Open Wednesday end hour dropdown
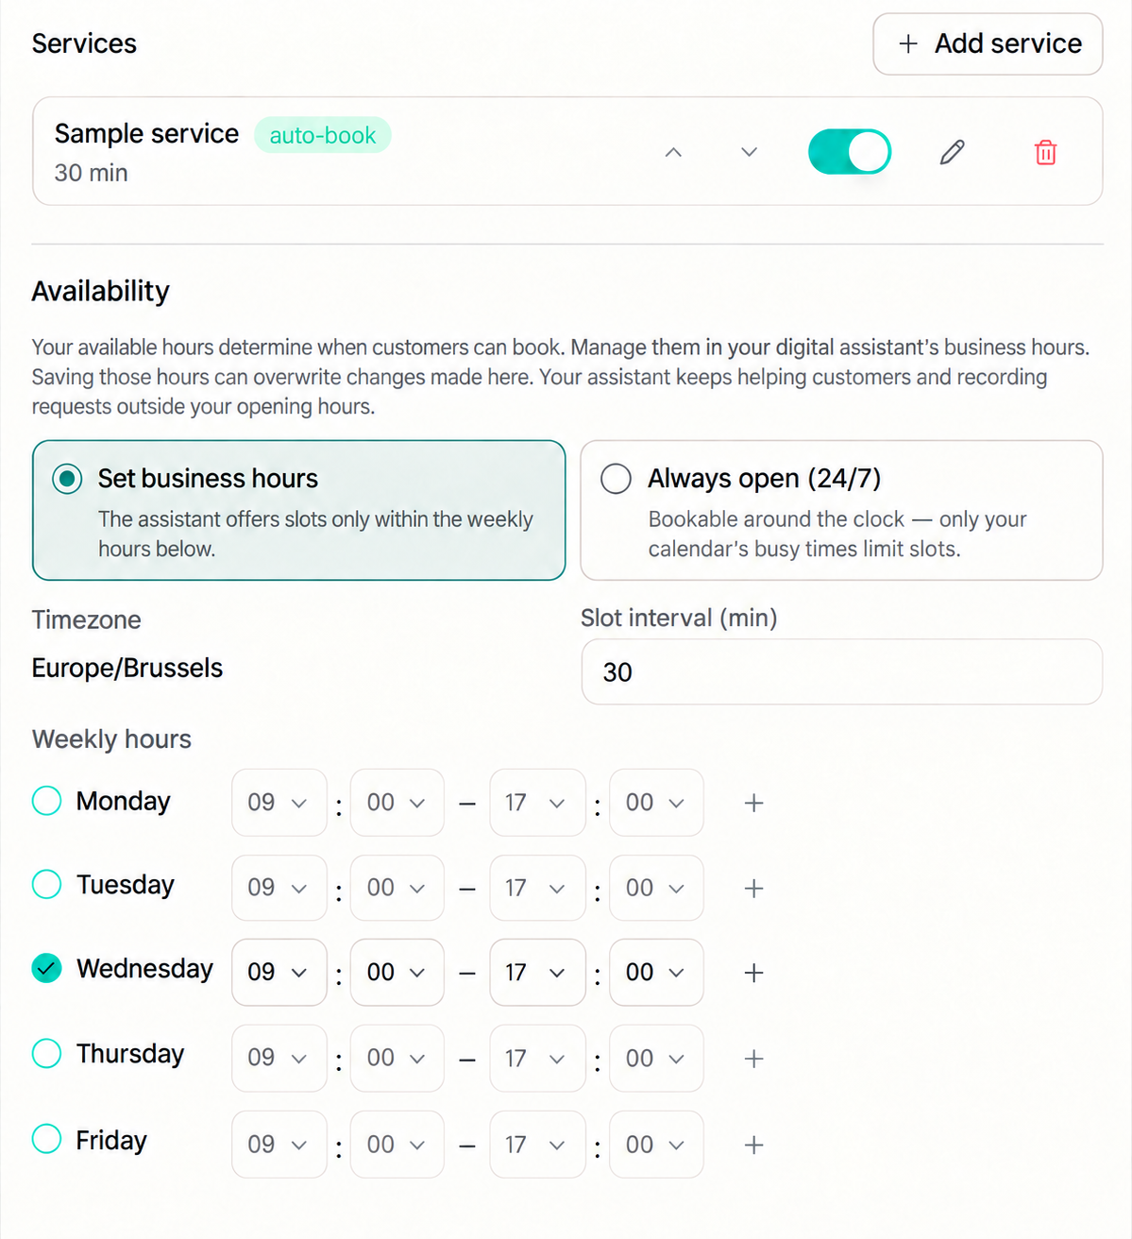The image size is (1132, 1239). click(x=537, y=973)
